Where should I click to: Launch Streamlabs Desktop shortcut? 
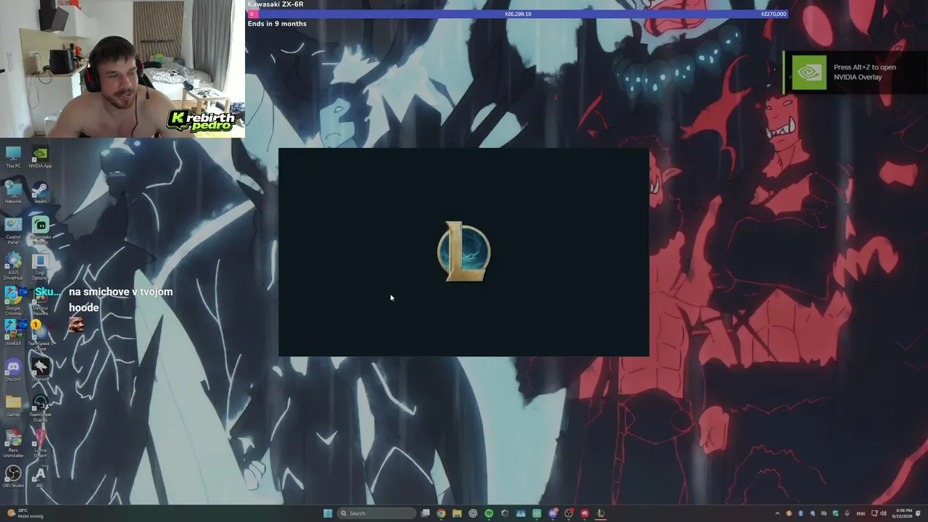point(40,230)
